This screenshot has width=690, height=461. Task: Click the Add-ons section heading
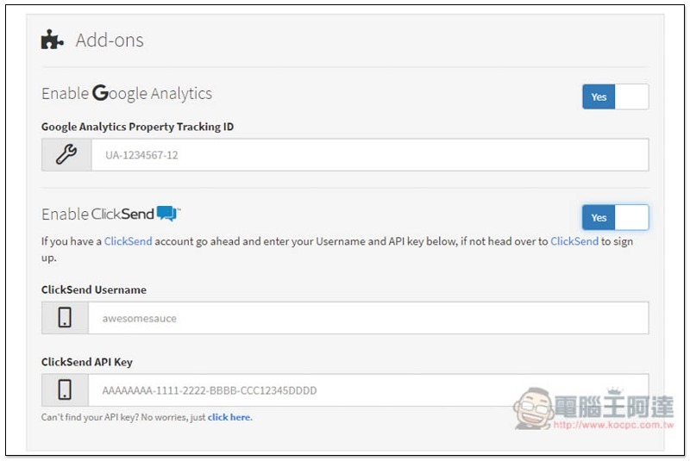pyautogui.click(x=110, y=40)
